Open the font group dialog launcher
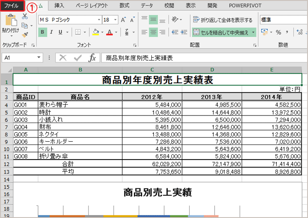308x218 pixels. click(x=135, y=45)
